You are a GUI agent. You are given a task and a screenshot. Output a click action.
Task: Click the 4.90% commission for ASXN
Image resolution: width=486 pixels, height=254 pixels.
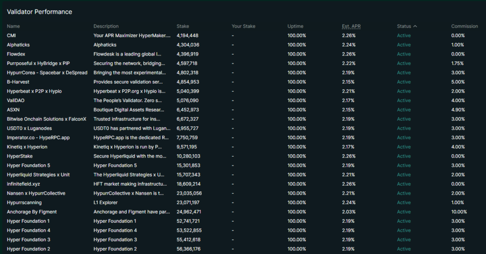(458, 110)
